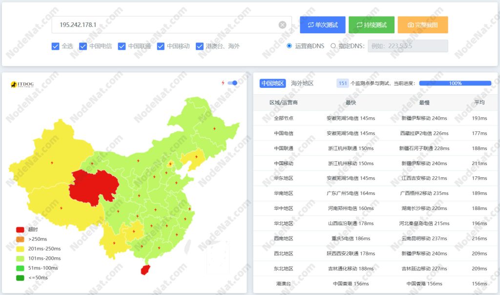Start the 单次测试 single test
The height and width of the screenshot is (295, 500).
tap(323, 25)
